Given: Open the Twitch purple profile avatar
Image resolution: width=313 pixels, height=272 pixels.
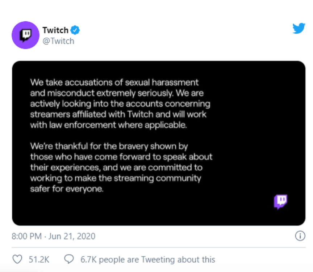Looking at the screenshot, I should click(25, 35).
